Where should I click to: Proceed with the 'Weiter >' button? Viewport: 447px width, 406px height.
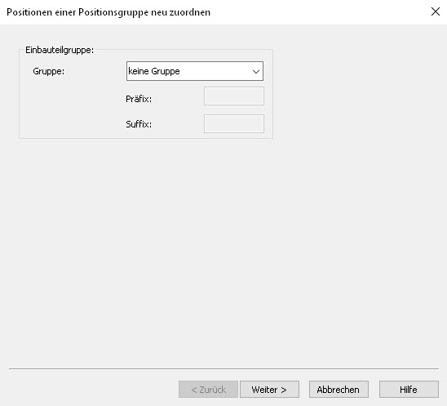[x=269, y=389]
